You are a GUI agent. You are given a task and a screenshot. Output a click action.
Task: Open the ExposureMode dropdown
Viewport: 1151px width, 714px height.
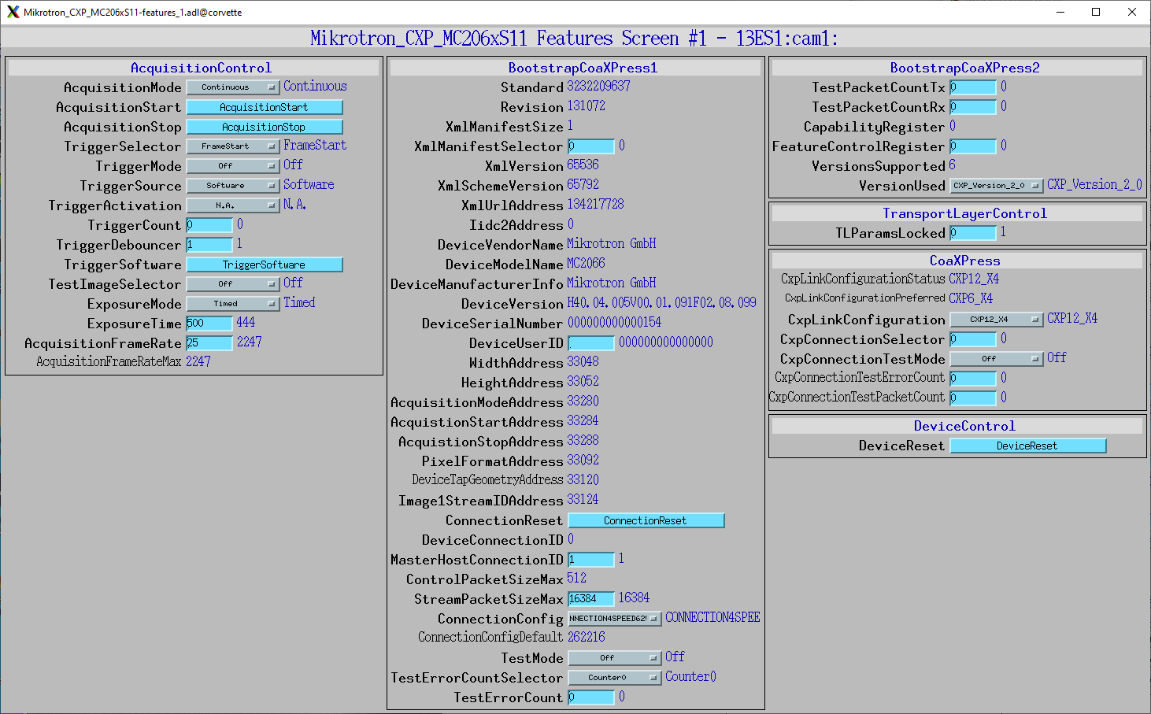pyautogui.click(x=233, y=304)
